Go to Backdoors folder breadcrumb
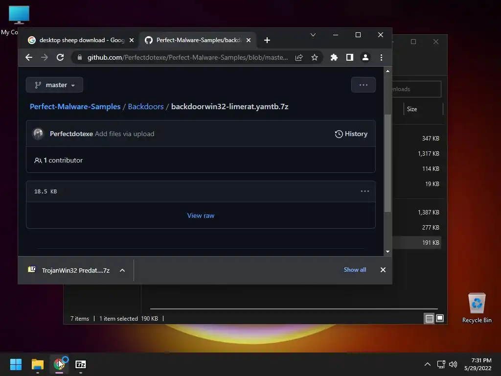 point(146,106)
